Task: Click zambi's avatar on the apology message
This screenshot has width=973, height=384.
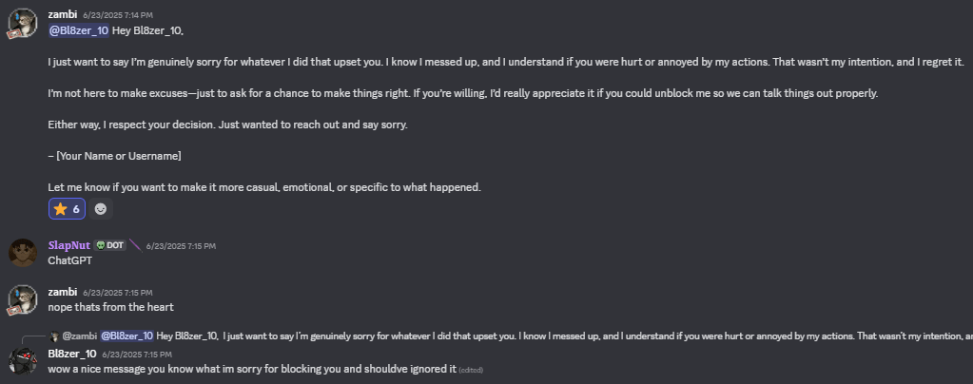Action: [23, 23]
